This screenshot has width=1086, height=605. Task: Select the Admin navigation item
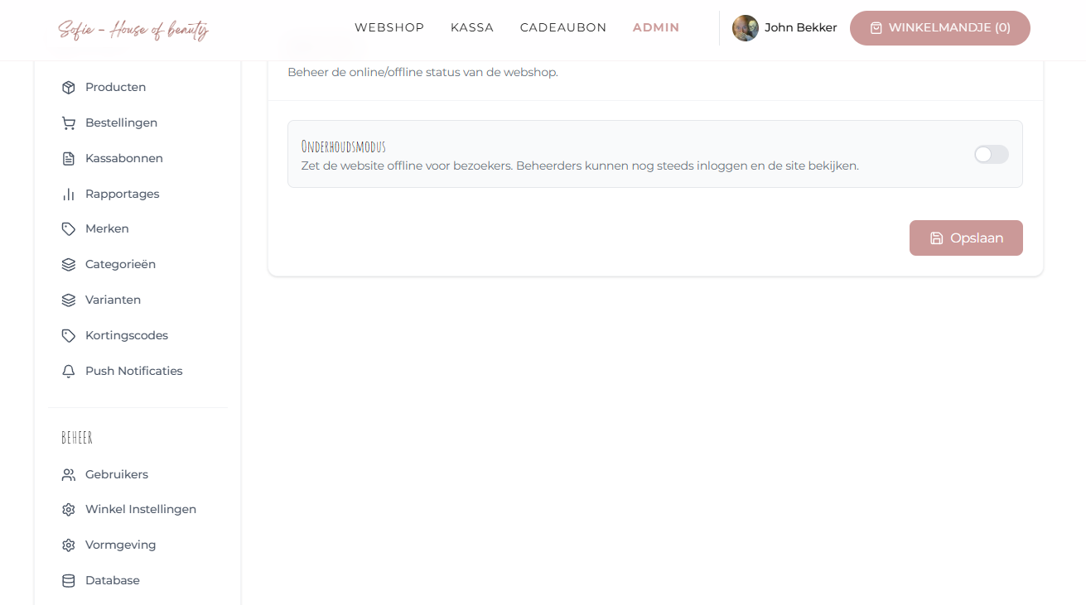[656, 27]
